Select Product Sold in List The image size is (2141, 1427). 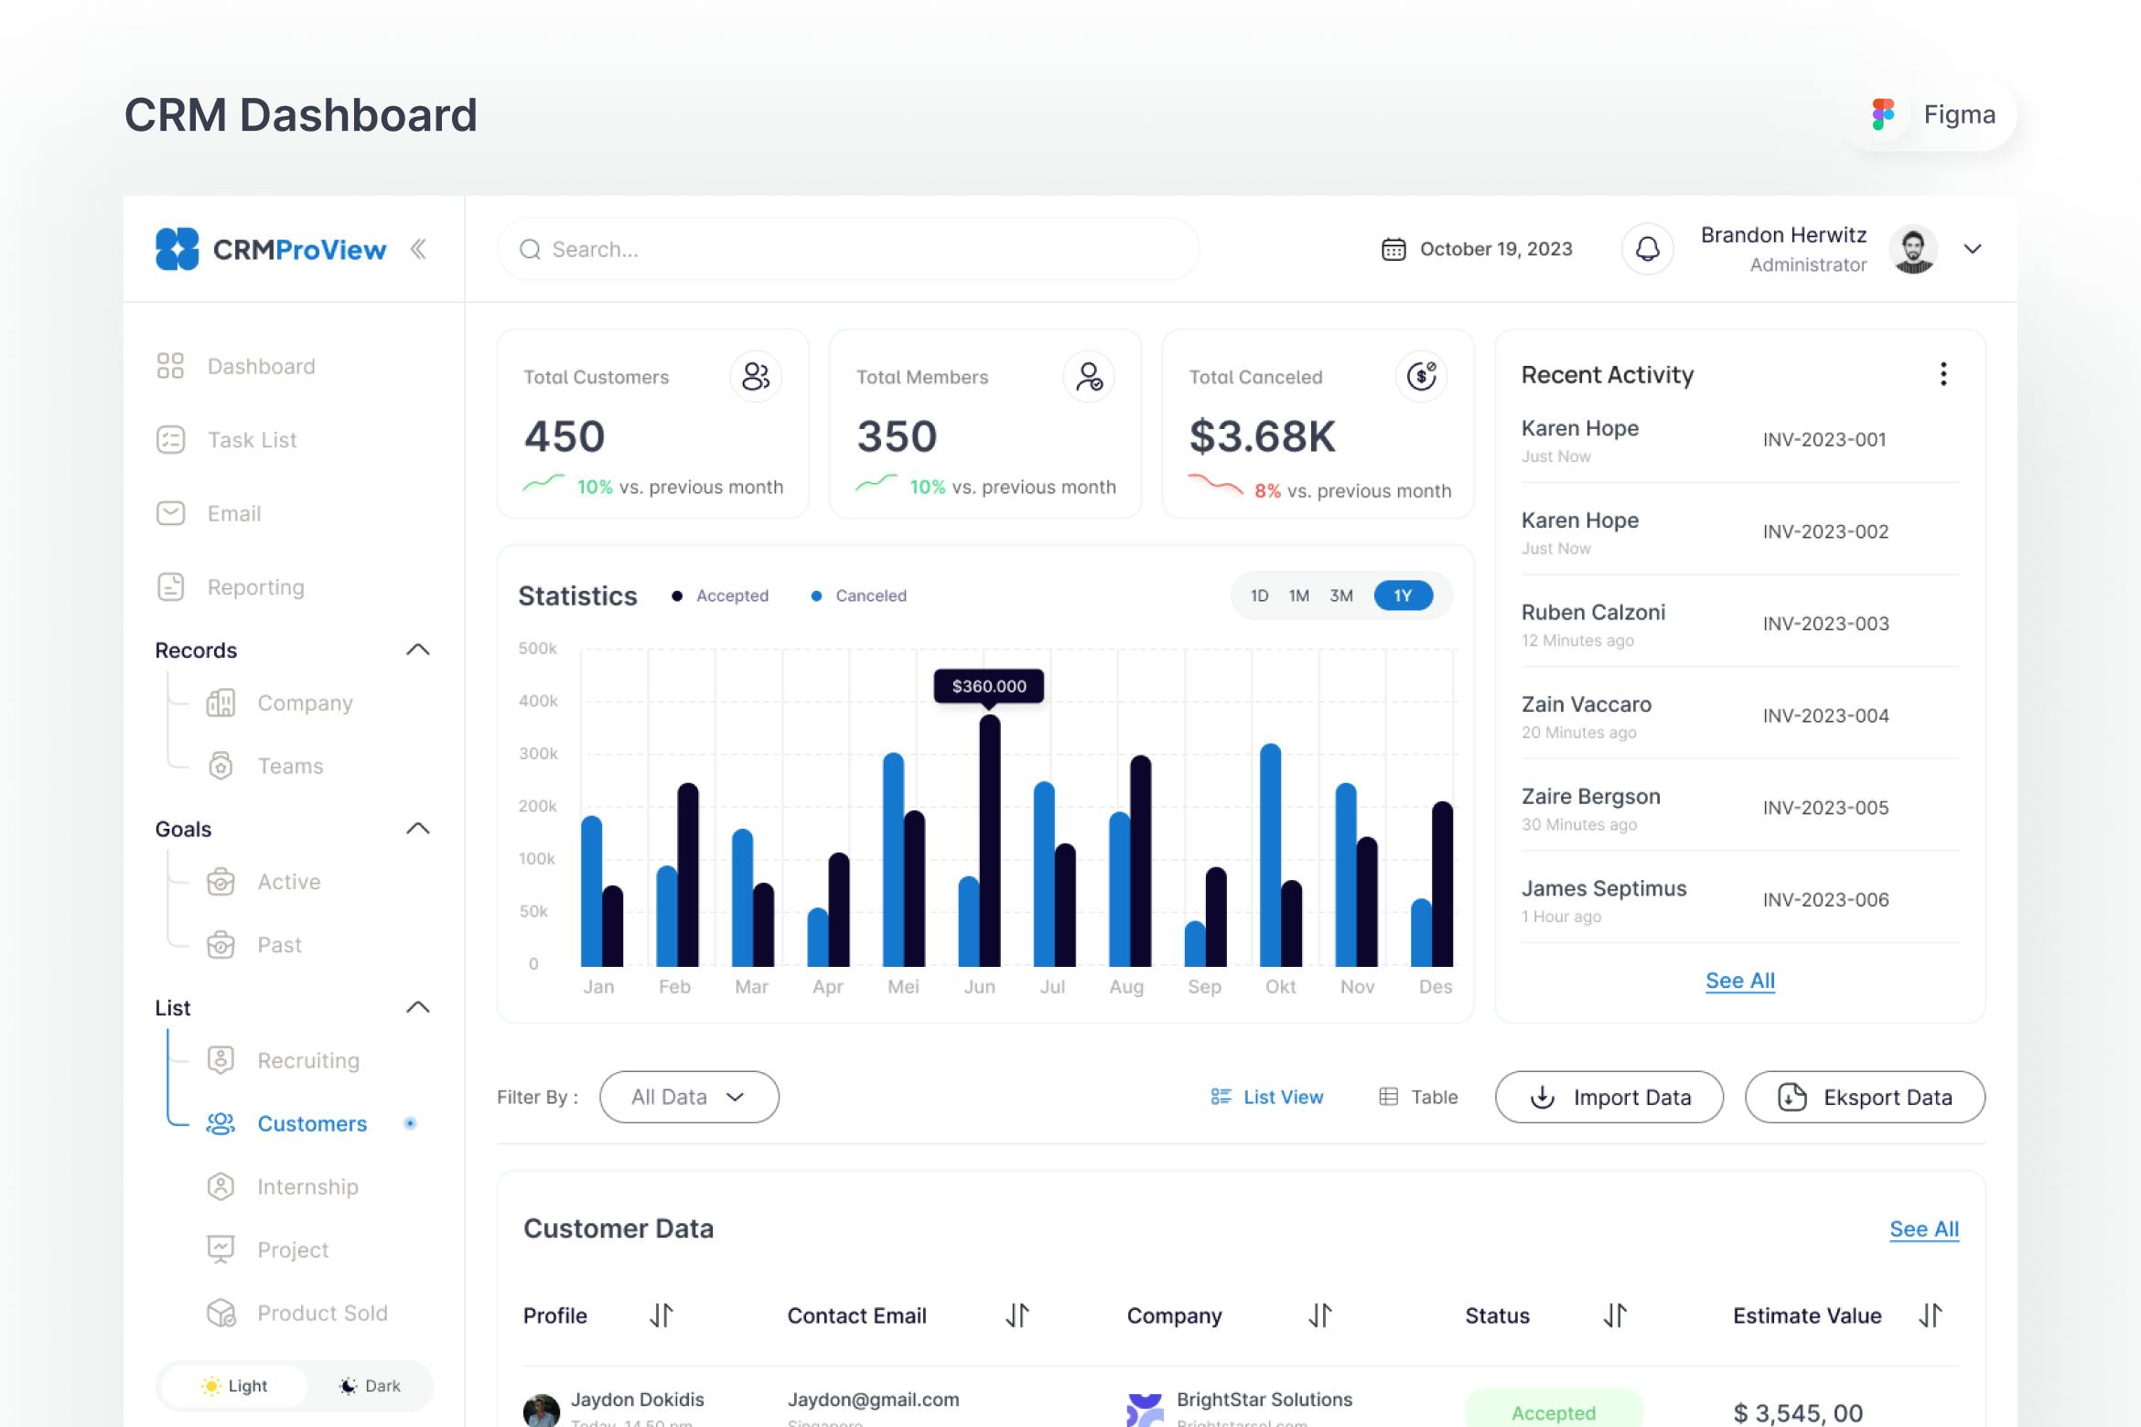[x=297, y=1313]
